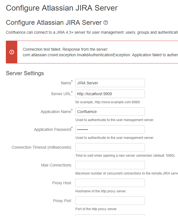This screenshot has height=216, width=178.
Task: Click the Server Settings heading
Action: pyautogui.click(x=25, y=73)
